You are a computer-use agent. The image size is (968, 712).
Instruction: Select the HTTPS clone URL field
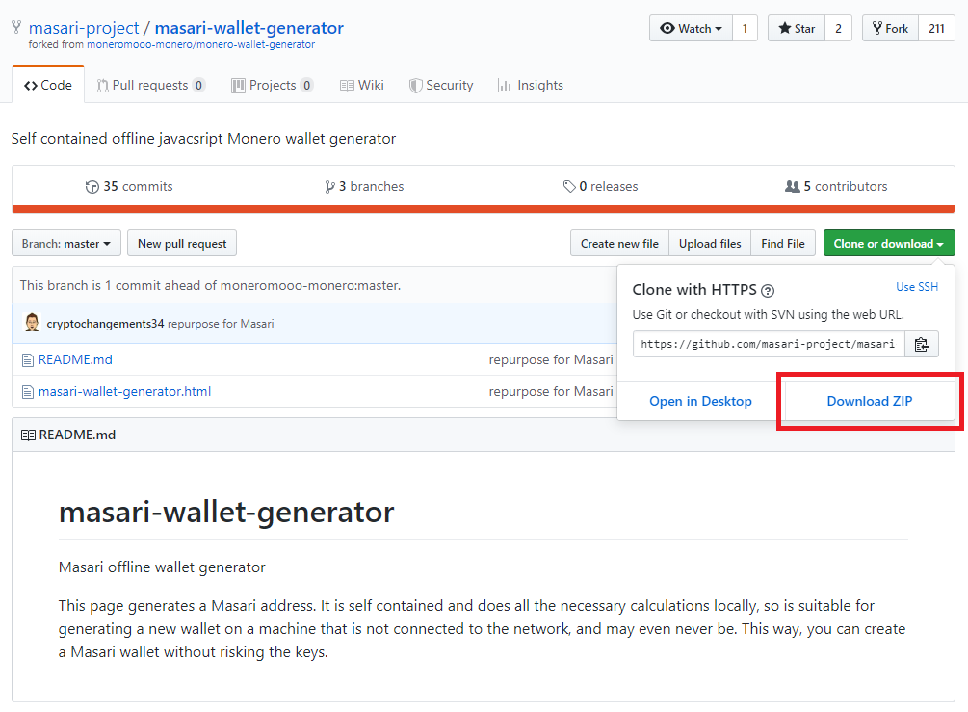769,345
